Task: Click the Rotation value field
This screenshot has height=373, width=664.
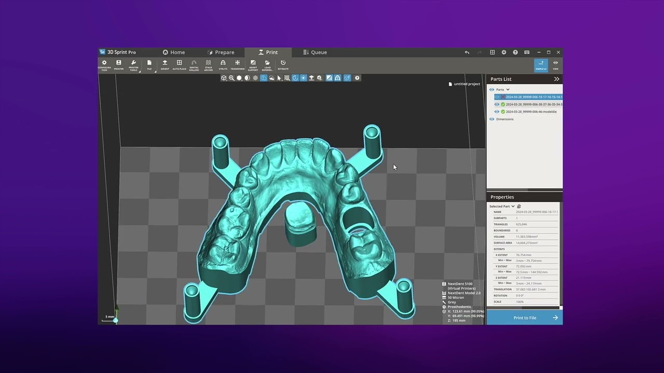Action: 520,295
